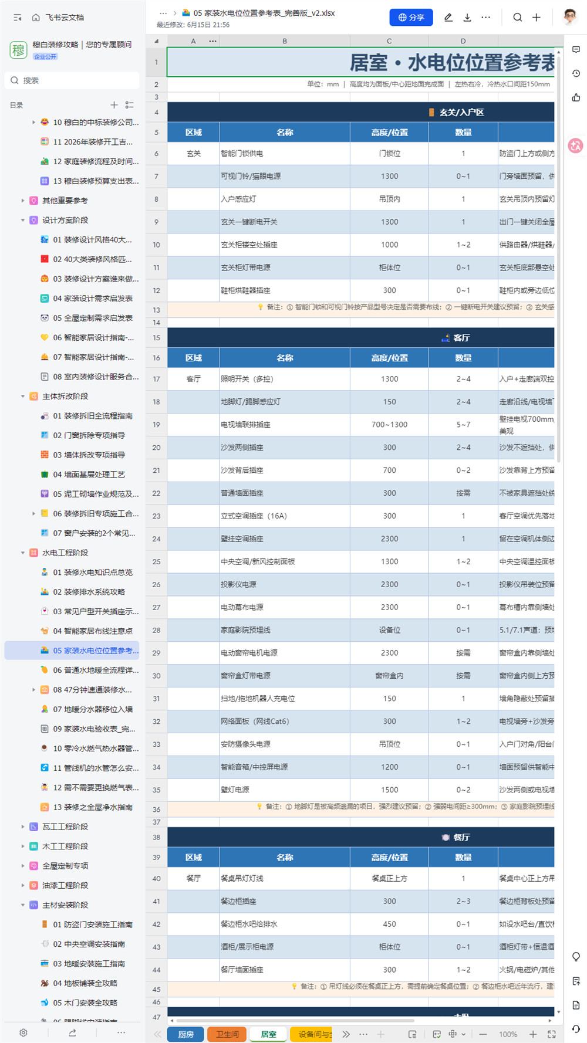Click the 分享 share button
Image resolution: width=587 pixels, height=1043 pixels.
pos(411,18)
